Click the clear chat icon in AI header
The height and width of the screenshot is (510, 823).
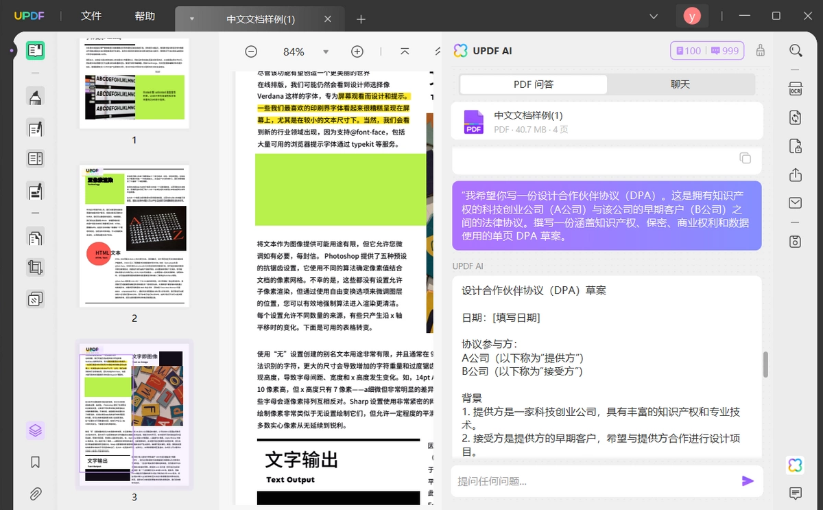point(760,51)
